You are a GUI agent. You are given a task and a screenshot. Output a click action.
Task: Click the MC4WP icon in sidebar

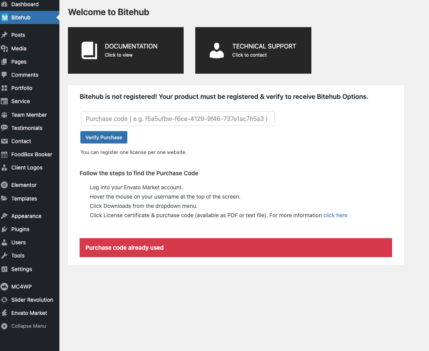click(4, 287)
